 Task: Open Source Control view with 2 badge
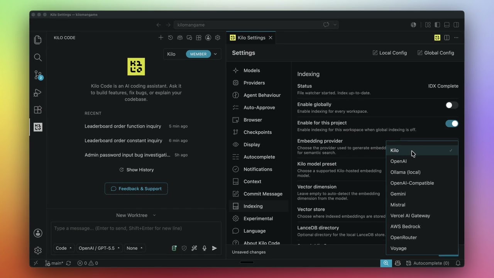(x=38, y=75)
